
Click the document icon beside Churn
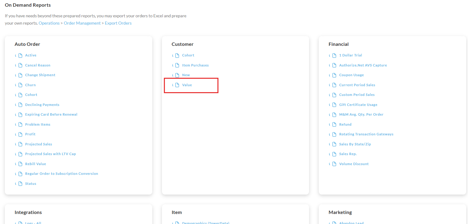coord(20,85)
